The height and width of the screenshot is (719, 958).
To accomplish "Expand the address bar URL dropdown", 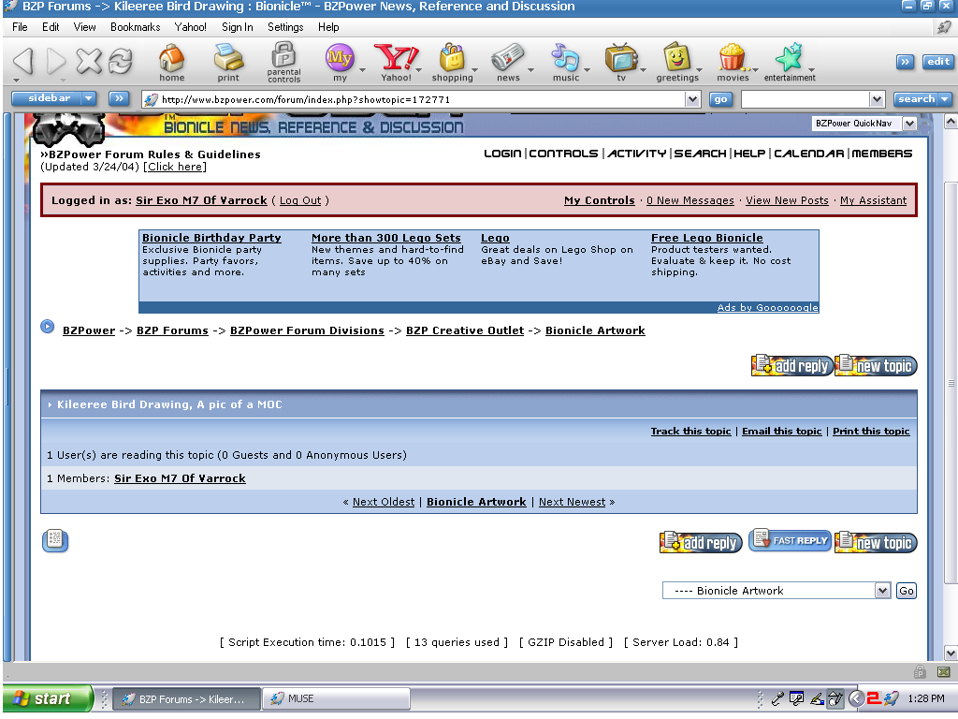I will (x=692, y=99).
